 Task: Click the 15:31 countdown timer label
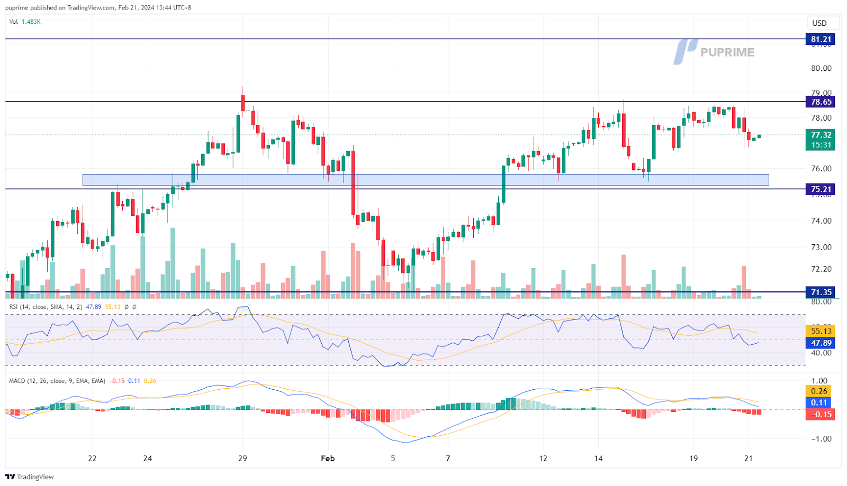coord(821,145)
